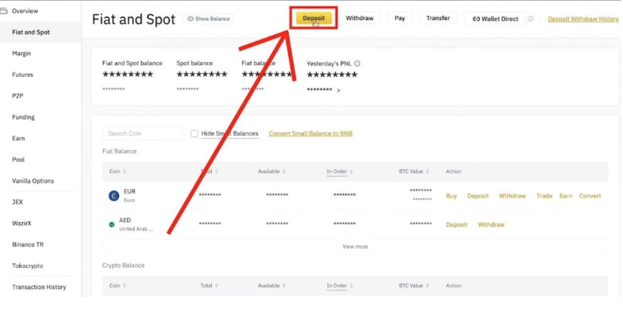Click Trade in EUR row
Screen dimensions: 623x309
pos(544,196)
